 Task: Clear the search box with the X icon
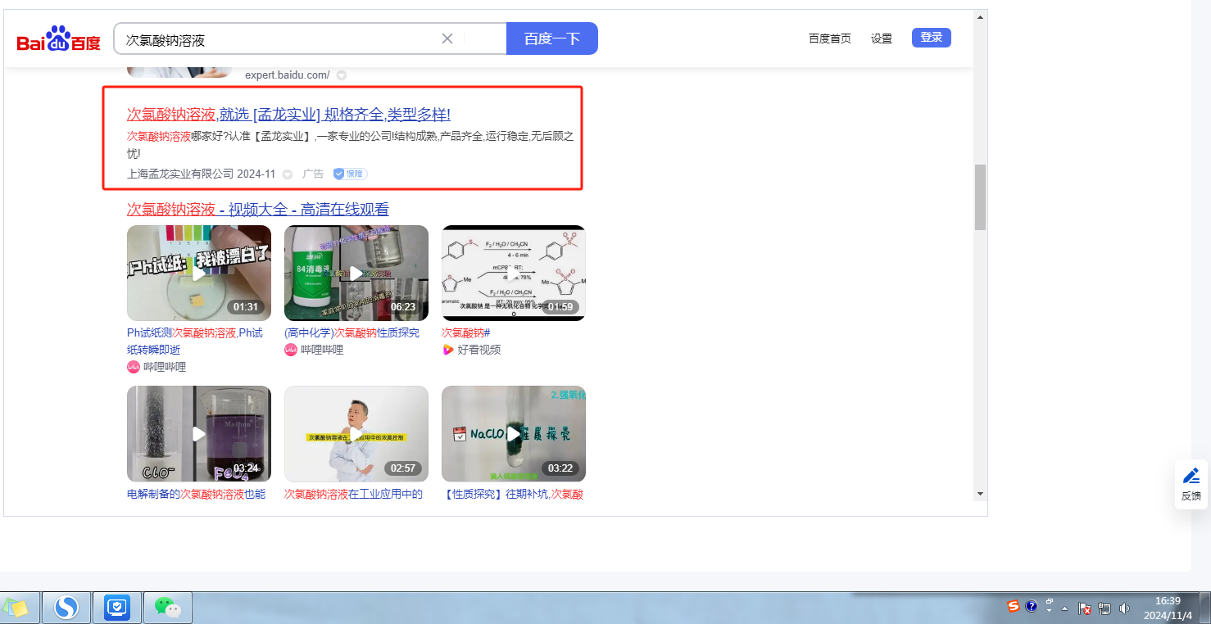tap(447, 38)
